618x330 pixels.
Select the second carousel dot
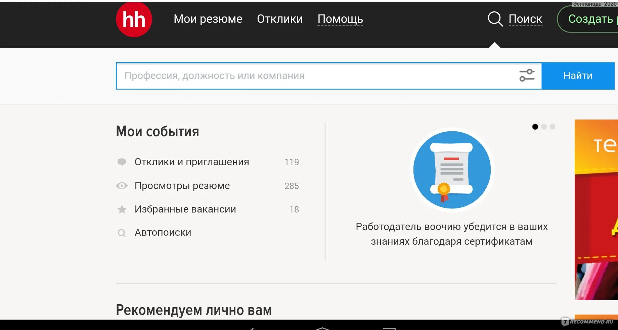[x=544, y=127]
